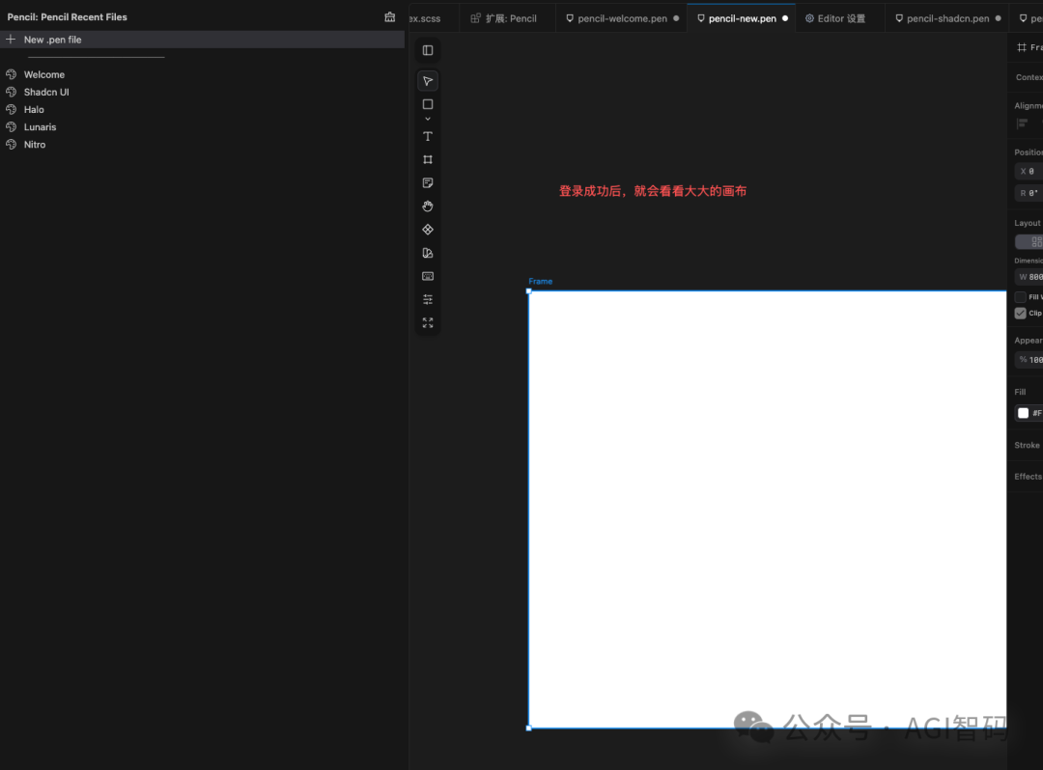
Task: Open the white Fill color swatch
Action: (x=1023, y=413)
